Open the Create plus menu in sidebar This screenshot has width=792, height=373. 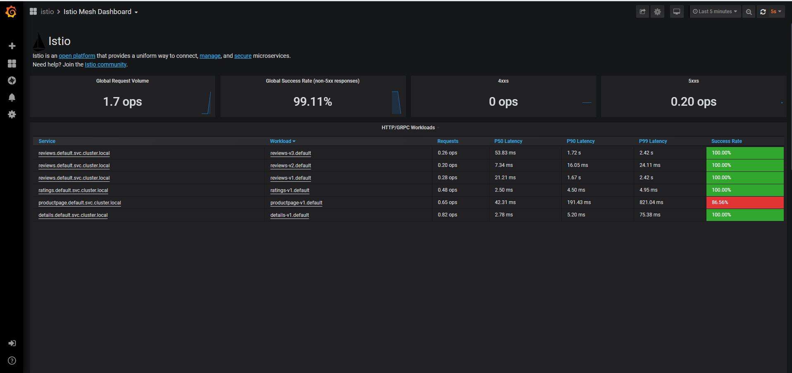click(x=12, y=46)
